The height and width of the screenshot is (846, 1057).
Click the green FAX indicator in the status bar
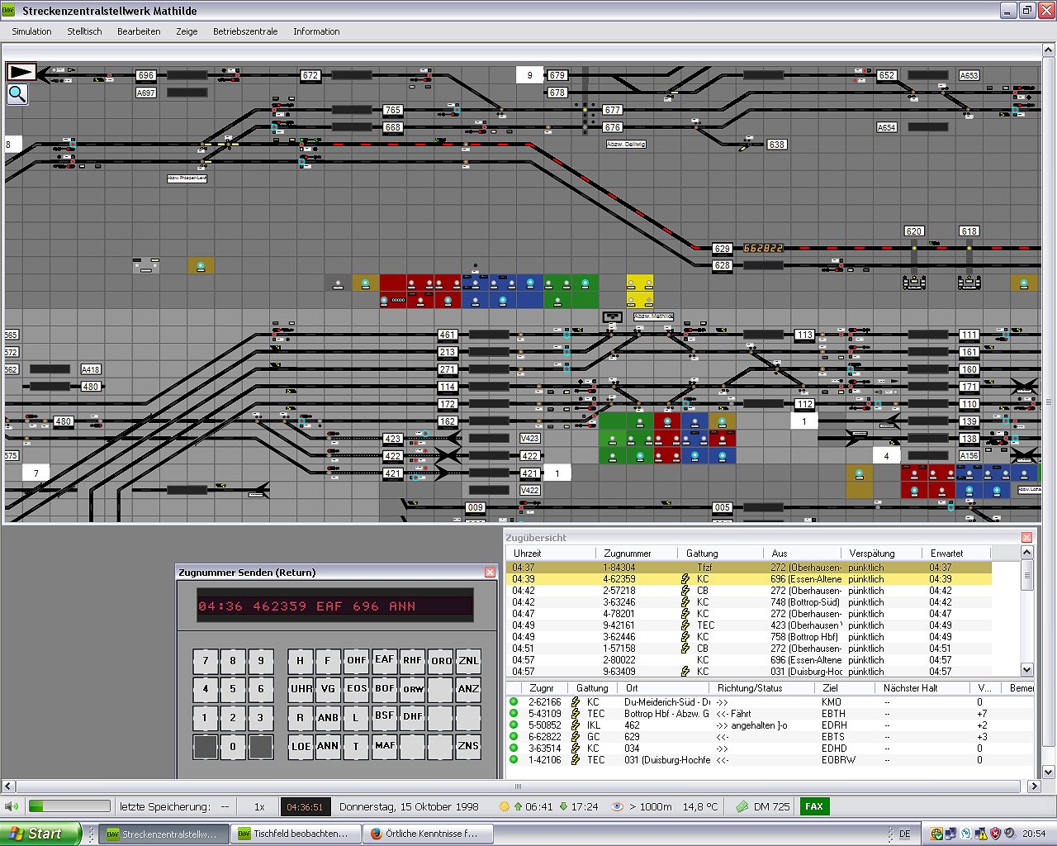(x=814, y=806)
